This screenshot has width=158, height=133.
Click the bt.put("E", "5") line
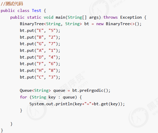[x=40, y=31]
